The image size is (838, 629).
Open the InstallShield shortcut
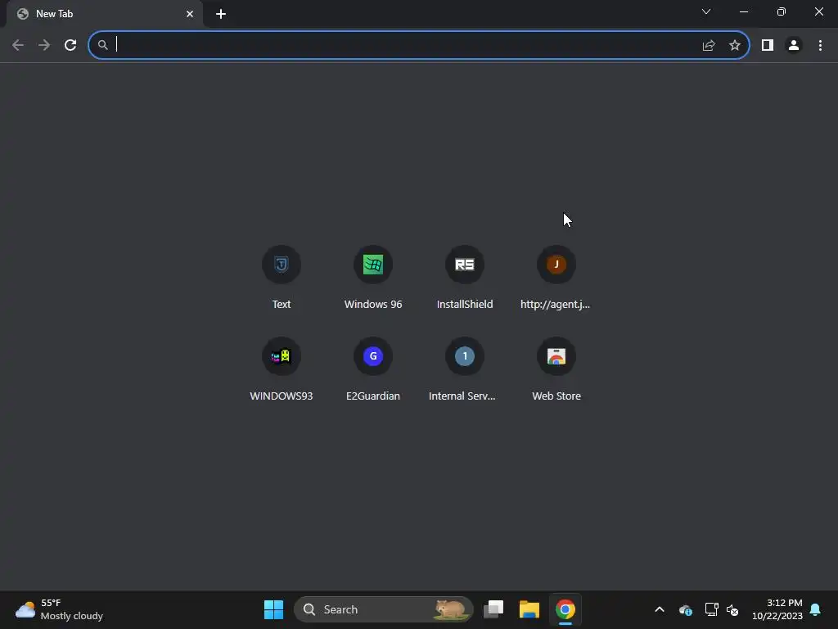(x=465, y=277)
